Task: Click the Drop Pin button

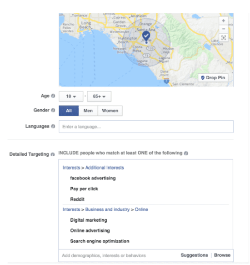Action: 213,78
